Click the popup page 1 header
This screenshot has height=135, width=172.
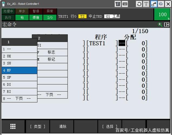tap(19, 42)
